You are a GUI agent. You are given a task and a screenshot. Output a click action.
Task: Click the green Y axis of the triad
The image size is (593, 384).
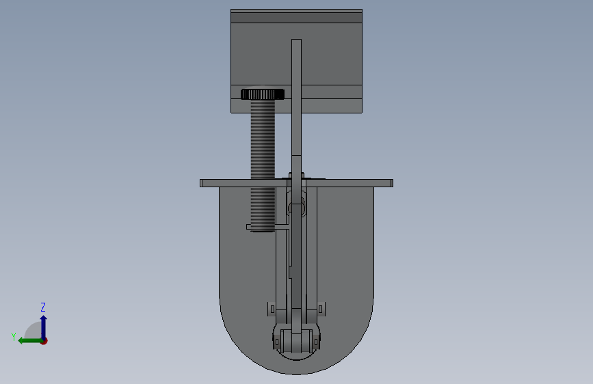click(30, 341)
